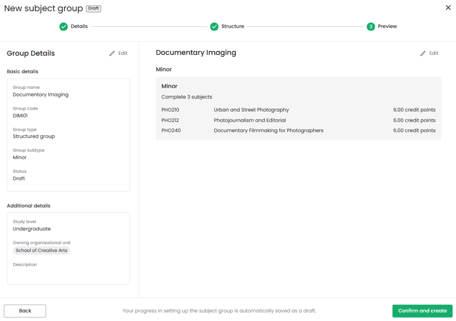
Task: Click Photojournalism and Editorial subject name
Action: tap(250, 120)
